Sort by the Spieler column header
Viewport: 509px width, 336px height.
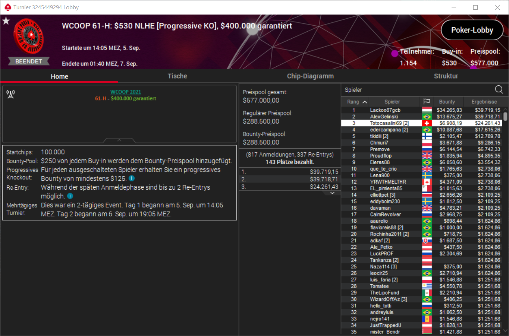click(x=392, y=102)
